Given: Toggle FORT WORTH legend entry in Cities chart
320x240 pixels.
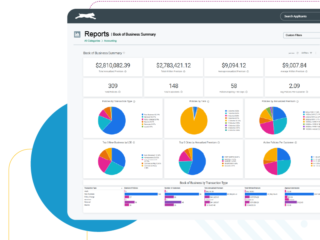Looking at the screenshot, I should pyautogui.click(x=230, y=157).
